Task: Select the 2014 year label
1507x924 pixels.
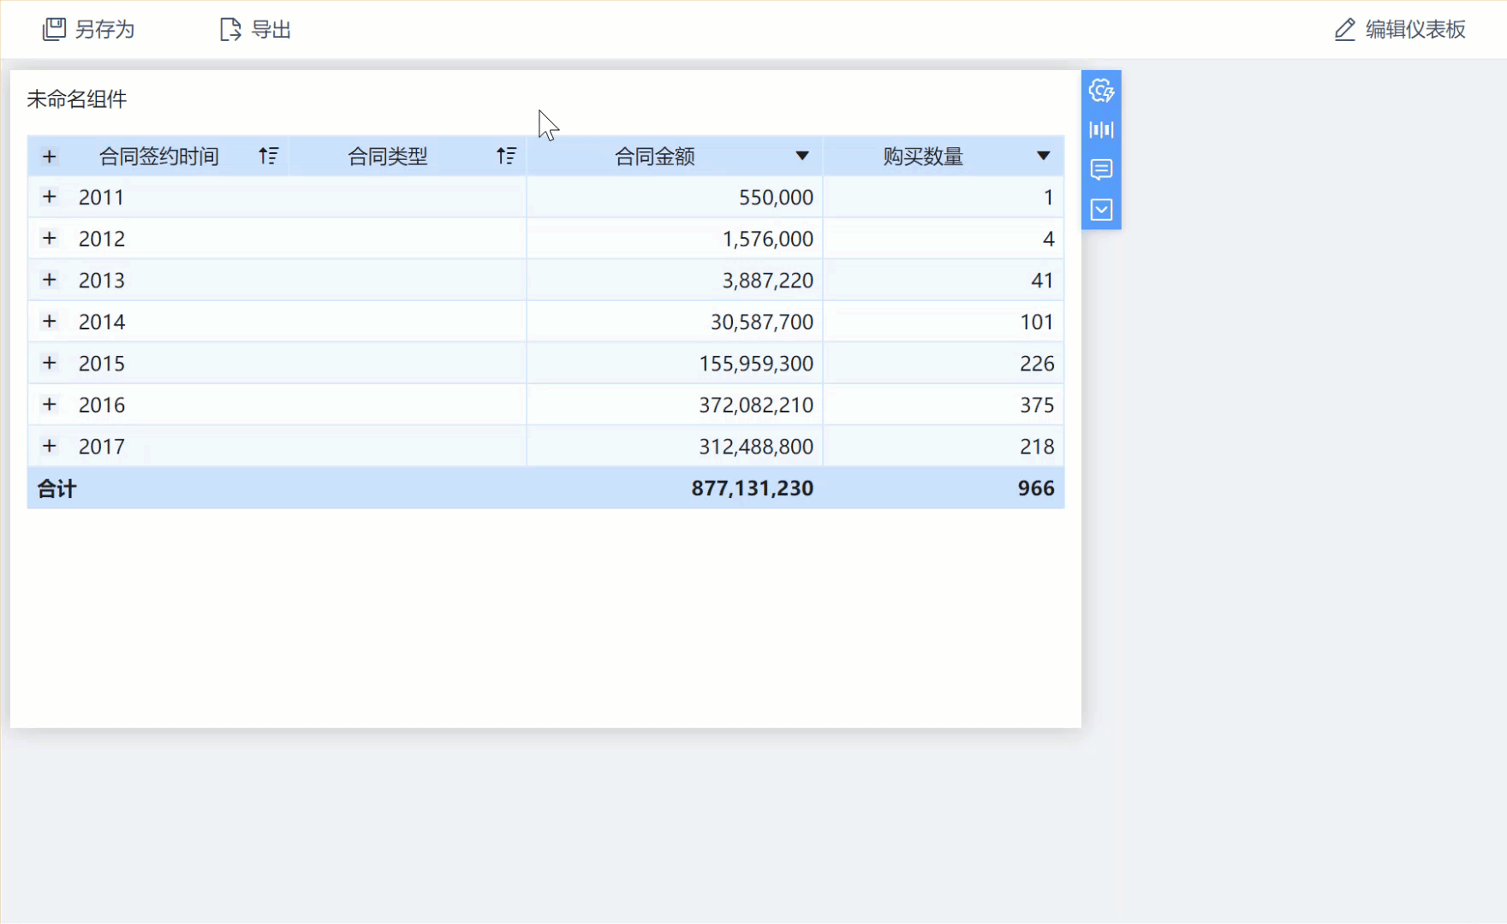Action: (x=102, y=322)
